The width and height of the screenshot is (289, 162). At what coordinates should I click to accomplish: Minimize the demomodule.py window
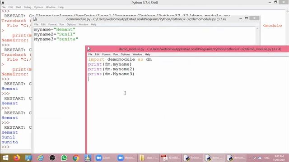241,18
